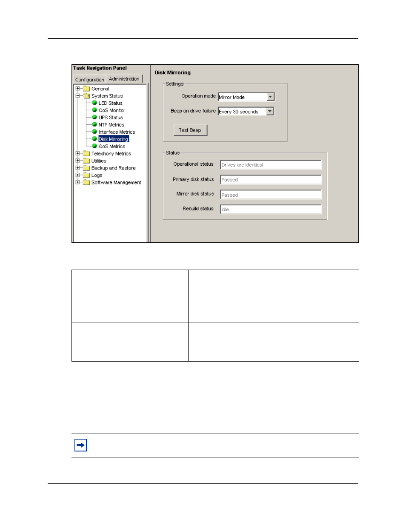Select QoS Metrics in the tree

(x=112, y=147)
